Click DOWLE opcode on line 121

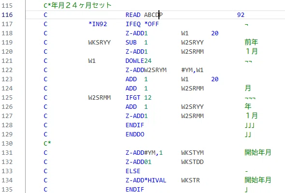135,60
